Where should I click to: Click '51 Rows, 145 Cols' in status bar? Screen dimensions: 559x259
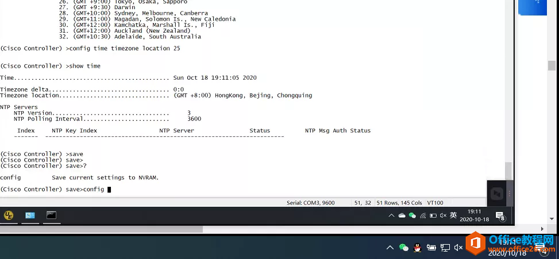point(399,203)
